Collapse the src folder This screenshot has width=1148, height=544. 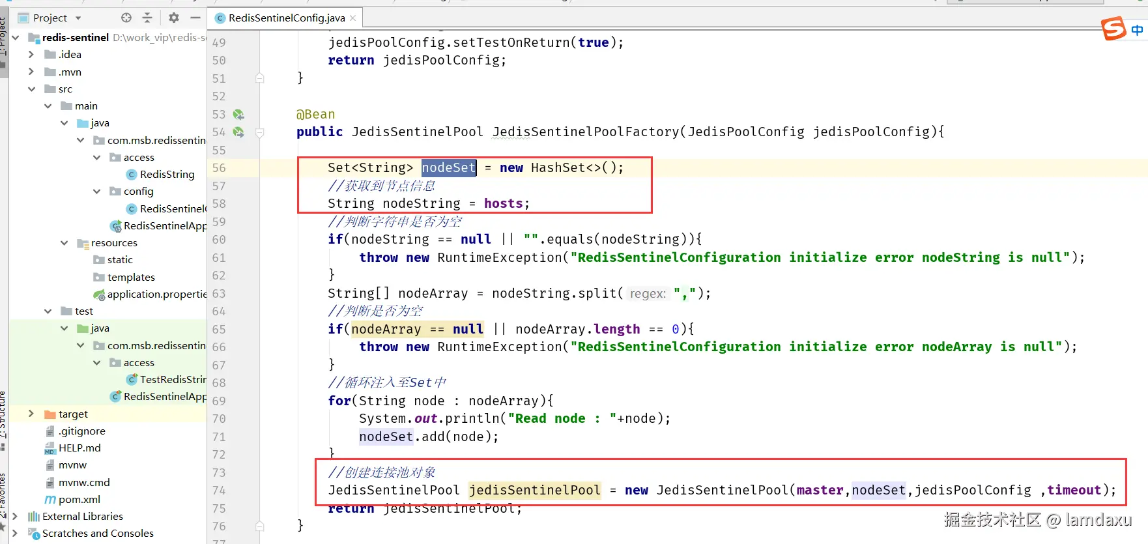click(31, 89)
